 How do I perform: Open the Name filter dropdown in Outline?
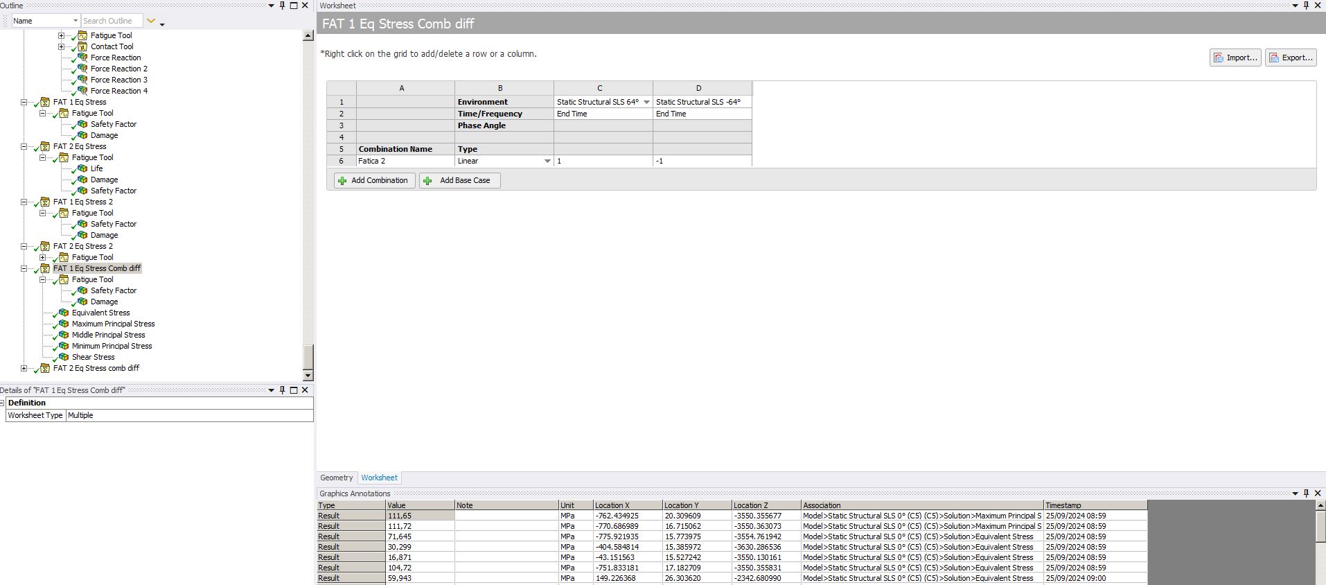point(75,21)
